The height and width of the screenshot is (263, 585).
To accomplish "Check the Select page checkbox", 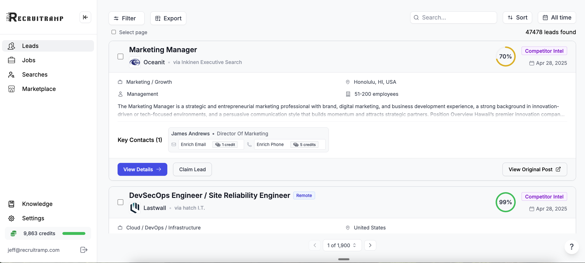I will (x=114, y=32).
